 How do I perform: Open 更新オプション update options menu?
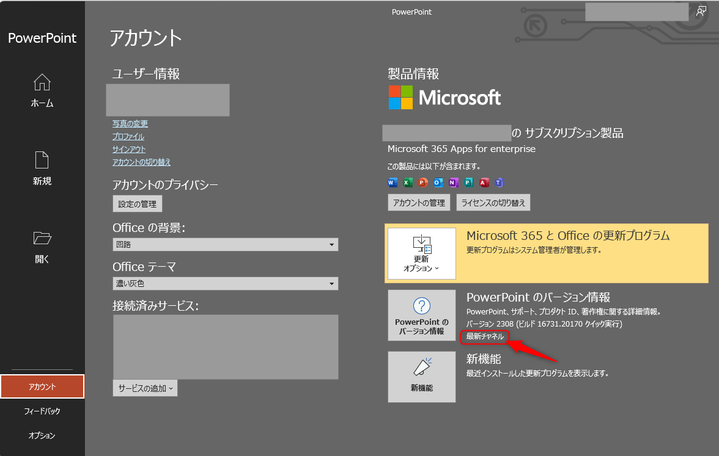point(422,254)
